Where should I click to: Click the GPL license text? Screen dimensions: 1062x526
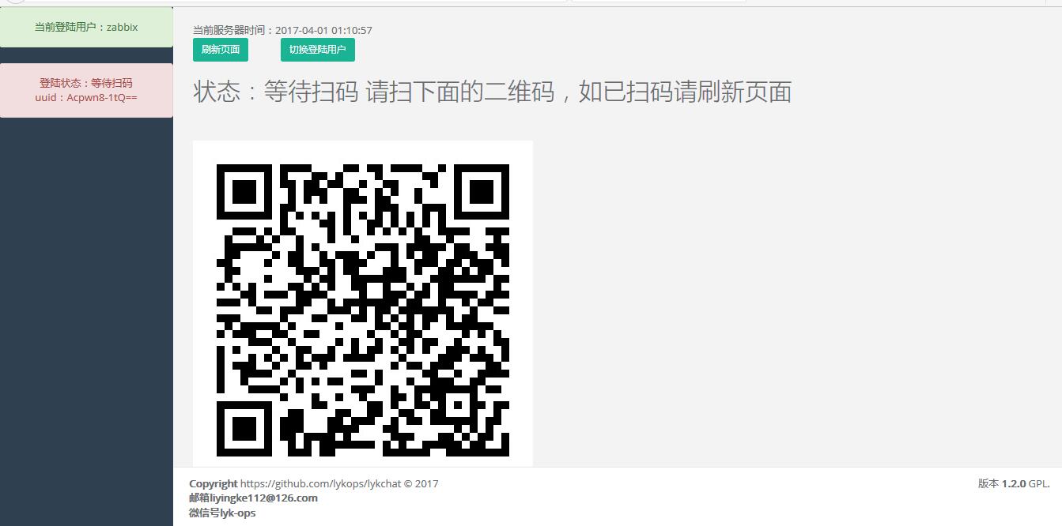(1039, 483)
